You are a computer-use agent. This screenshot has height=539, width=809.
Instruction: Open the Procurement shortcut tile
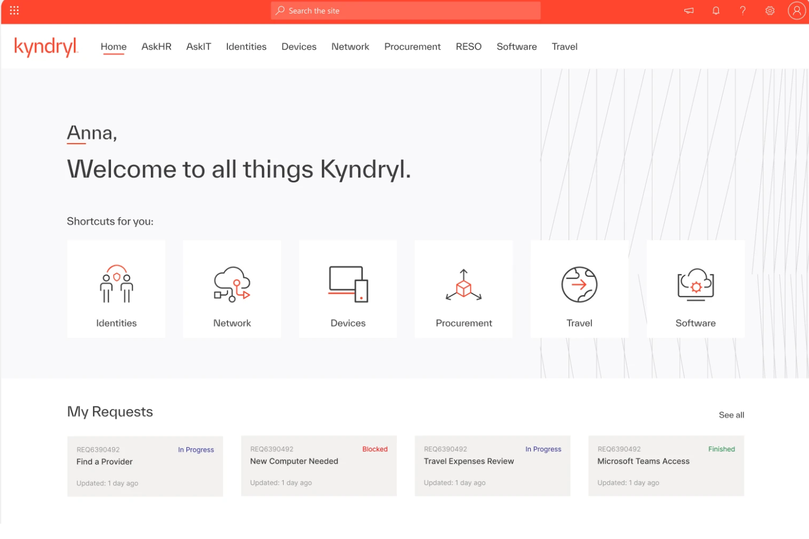click(464, 289)
